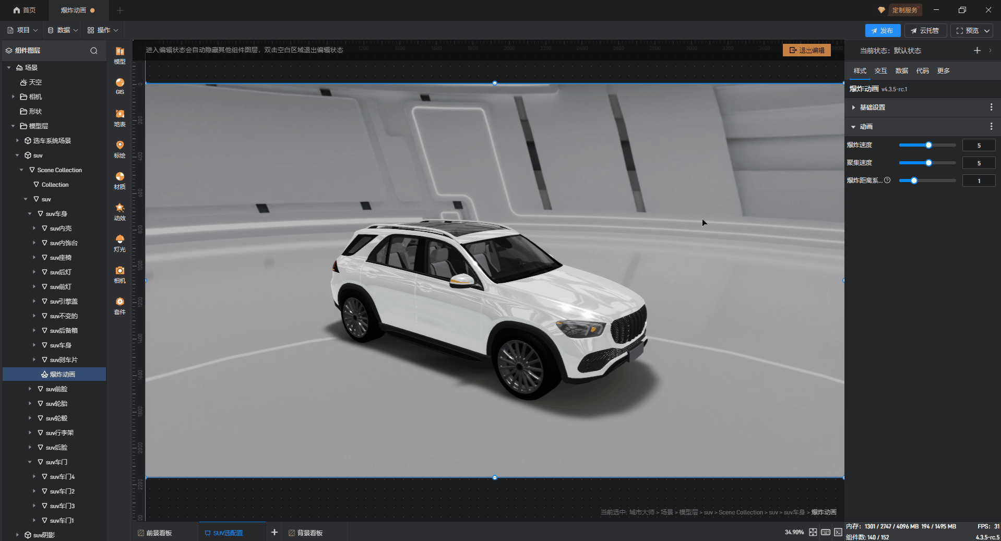
Task: Collapse the 场景 tree node
Action: coord(9,67)
